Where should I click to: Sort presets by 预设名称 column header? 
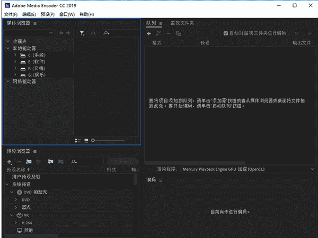point(18,170)
